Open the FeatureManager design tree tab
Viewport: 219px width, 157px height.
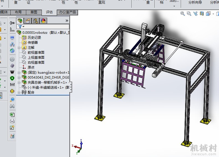point(20,21)
